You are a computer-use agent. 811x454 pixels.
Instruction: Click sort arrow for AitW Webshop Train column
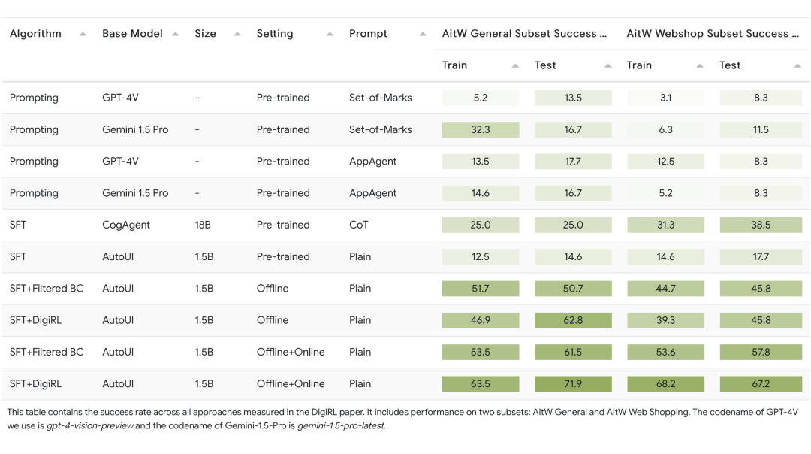(700, 66)
